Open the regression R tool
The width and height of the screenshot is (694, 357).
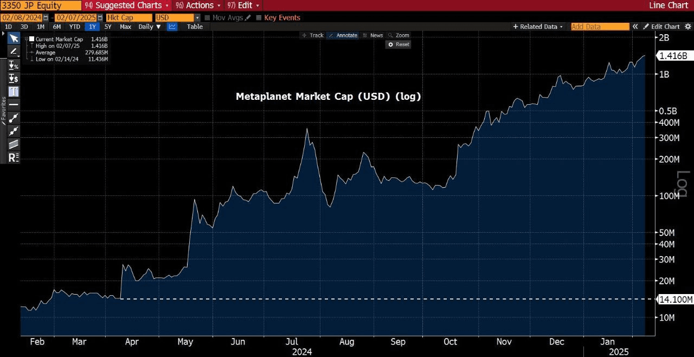coord(14,157)
